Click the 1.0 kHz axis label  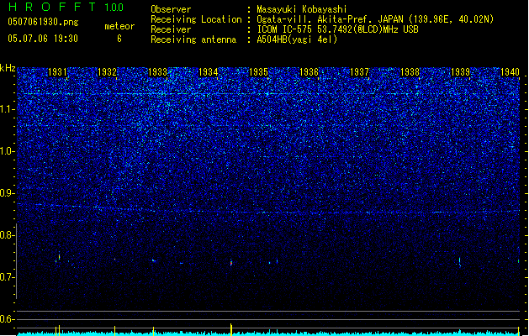(8, 151)
